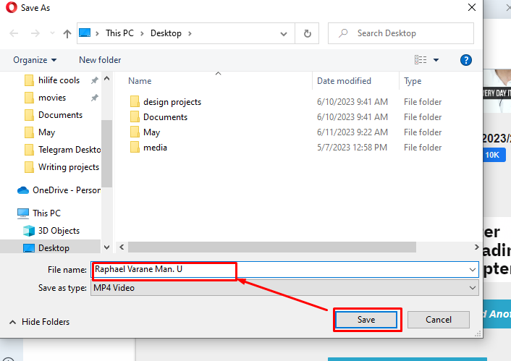
Task: Create a New folder
Action: click(x=100, y=60)
